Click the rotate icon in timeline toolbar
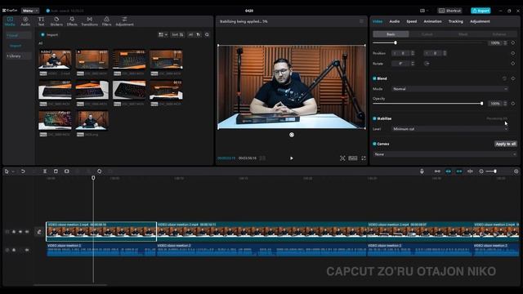 pyautogui.click(x=100, y=171)
